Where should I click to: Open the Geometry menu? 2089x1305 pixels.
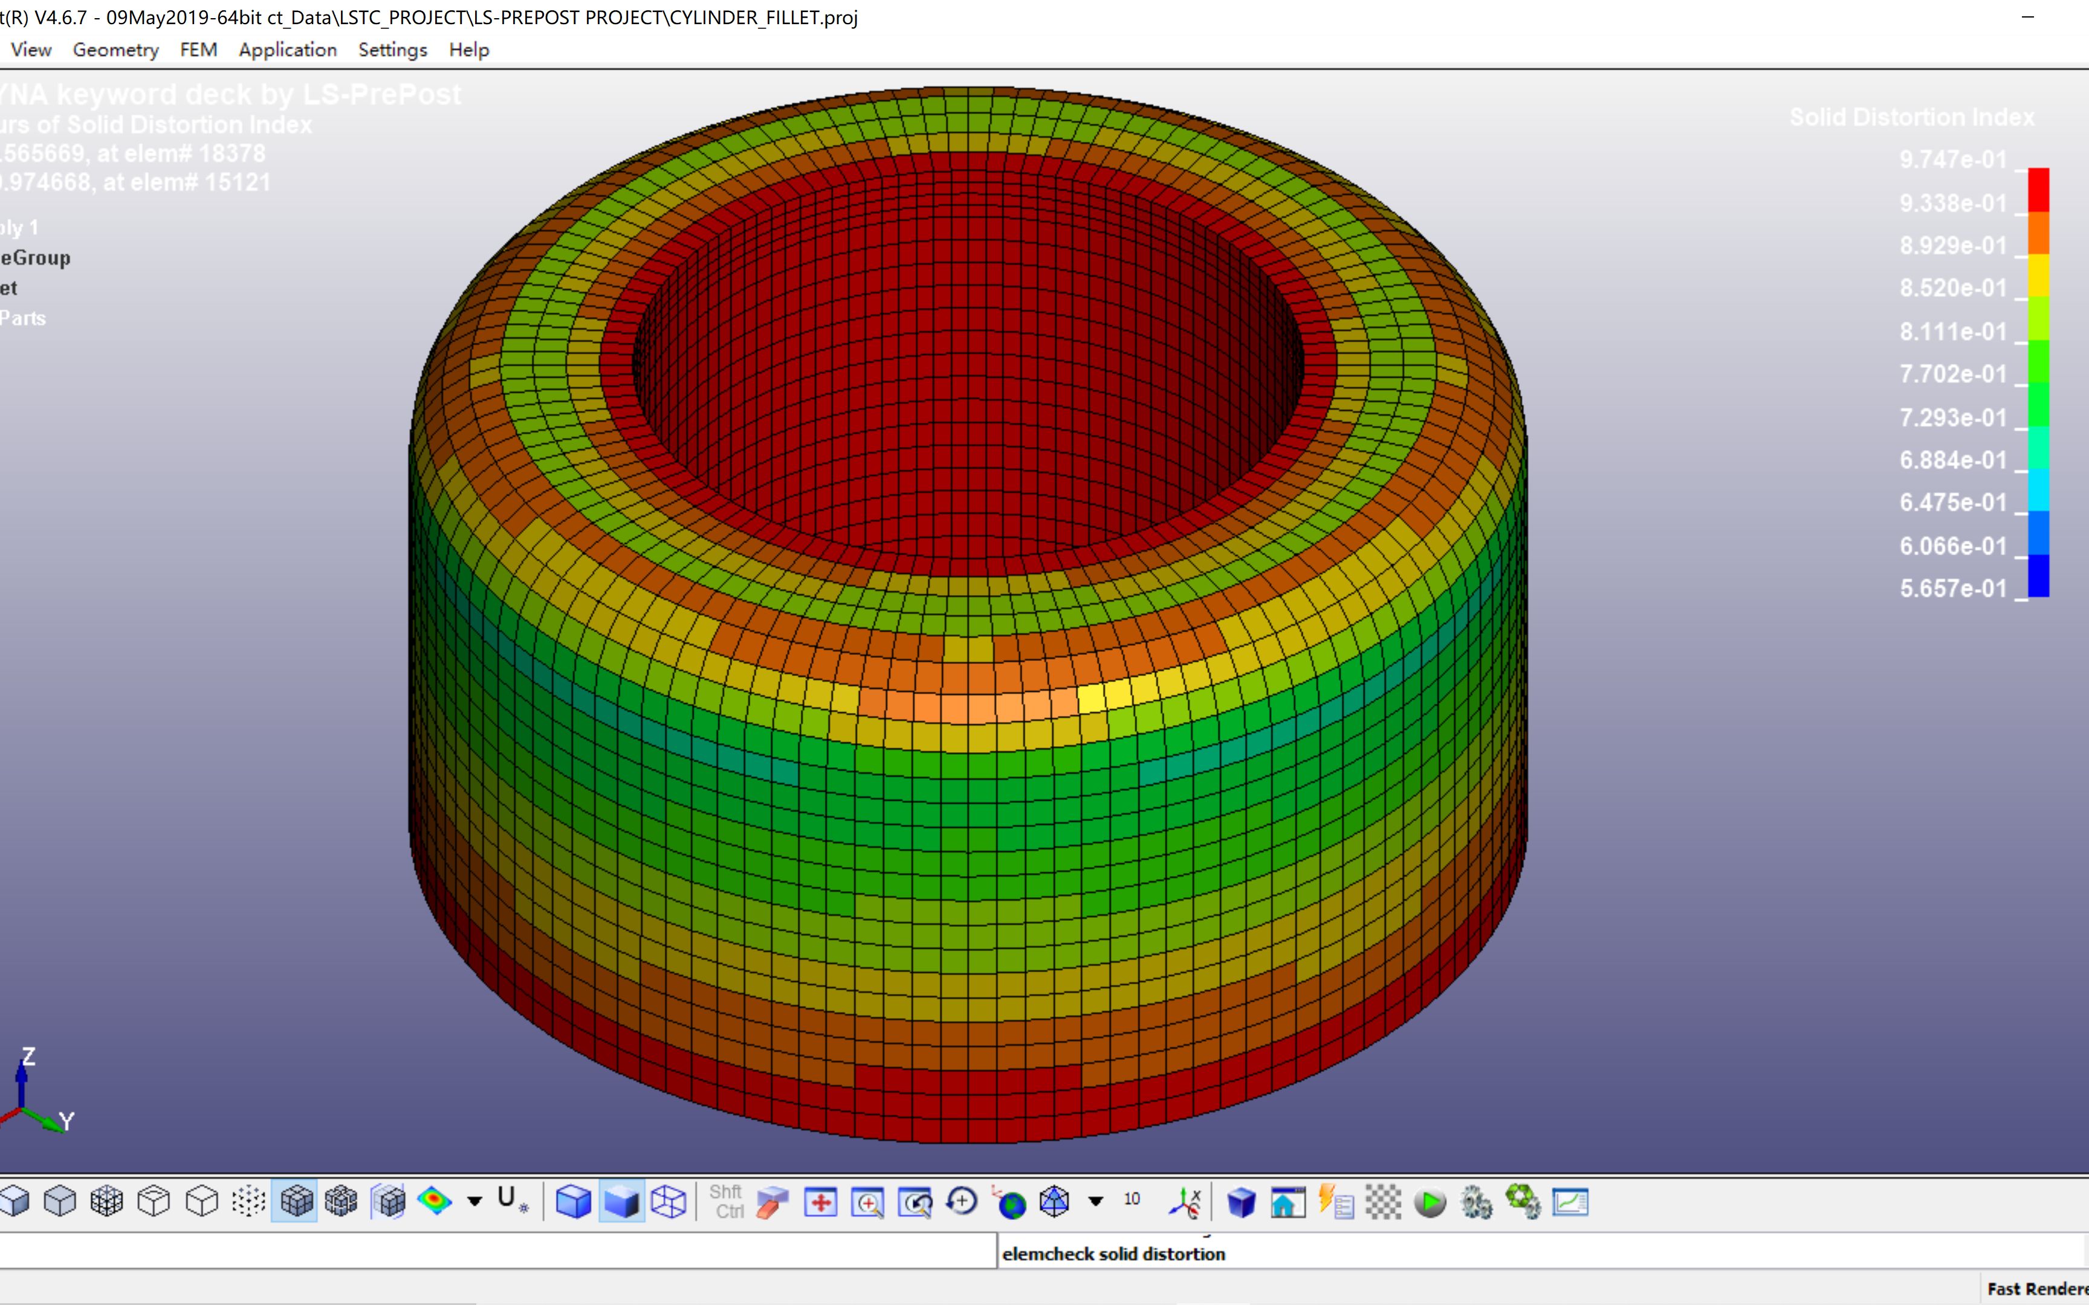coord(115,50)
